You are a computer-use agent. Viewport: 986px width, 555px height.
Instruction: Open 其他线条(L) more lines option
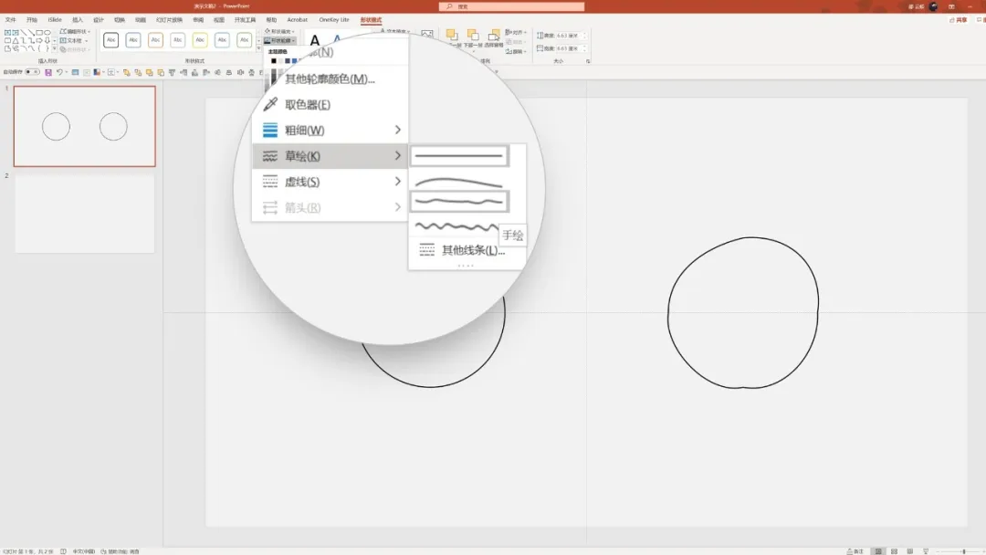coord(467,250)
